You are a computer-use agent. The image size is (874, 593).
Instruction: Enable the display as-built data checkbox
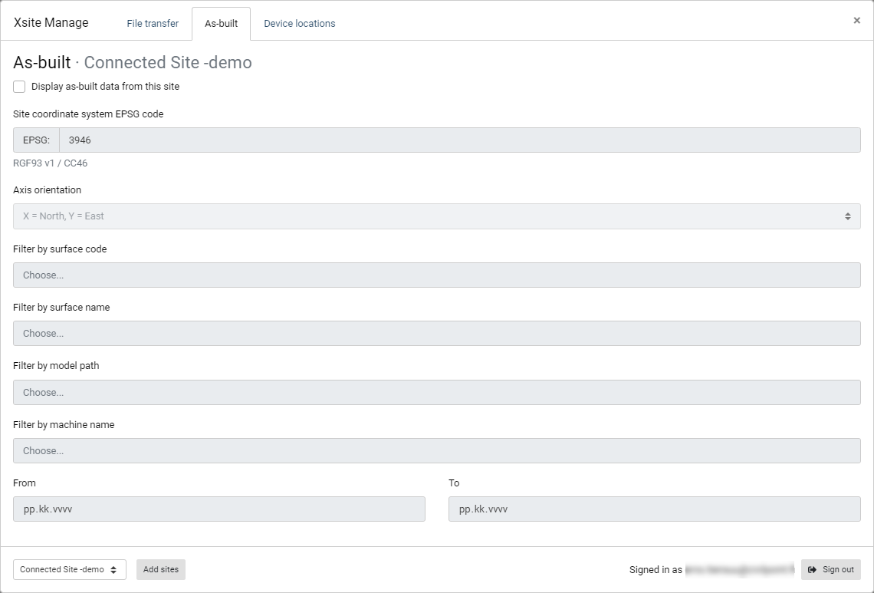pyautogui.click(x=19, y=87)
